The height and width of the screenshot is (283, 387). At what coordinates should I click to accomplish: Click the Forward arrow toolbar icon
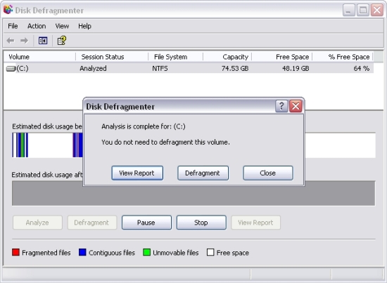[x=24, y=41]
